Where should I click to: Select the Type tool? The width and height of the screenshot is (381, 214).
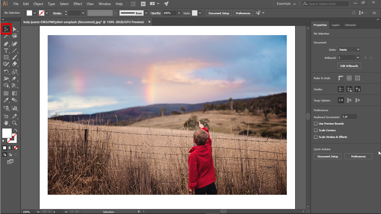(6, 50)
